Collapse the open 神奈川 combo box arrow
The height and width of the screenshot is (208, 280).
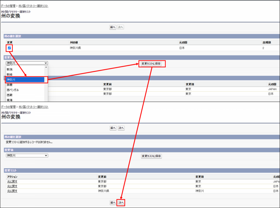[46, 63]
